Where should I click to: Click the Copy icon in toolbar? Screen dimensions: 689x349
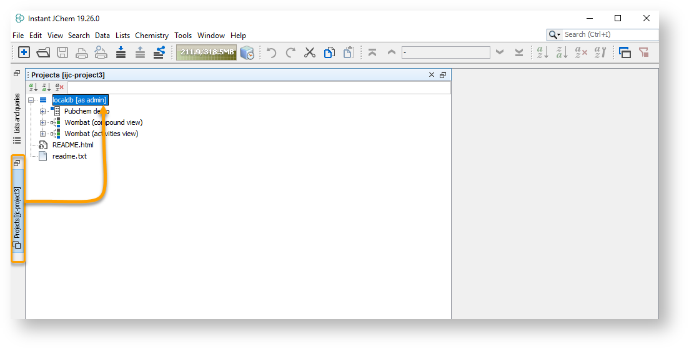329,52
